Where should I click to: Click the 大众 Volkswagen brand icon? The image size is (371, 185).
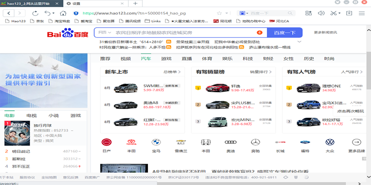tap(330, 142)
